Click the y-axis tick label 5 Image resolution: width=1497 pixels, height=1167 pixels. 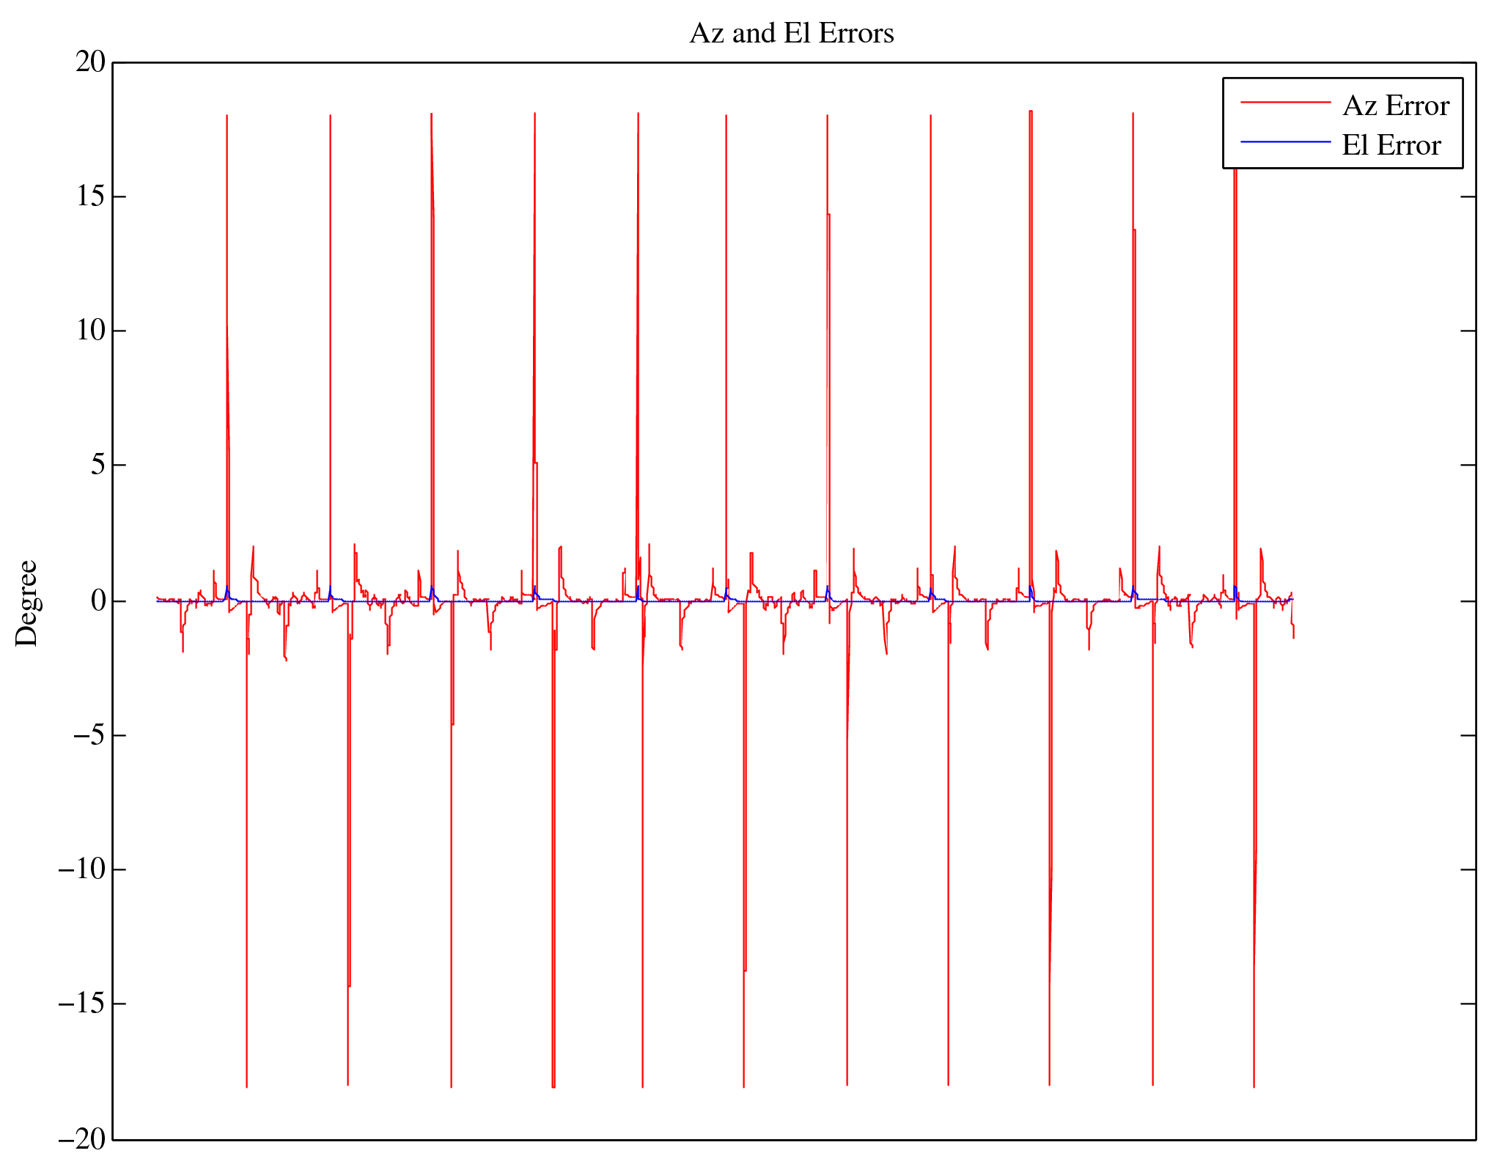coord(98,465)
